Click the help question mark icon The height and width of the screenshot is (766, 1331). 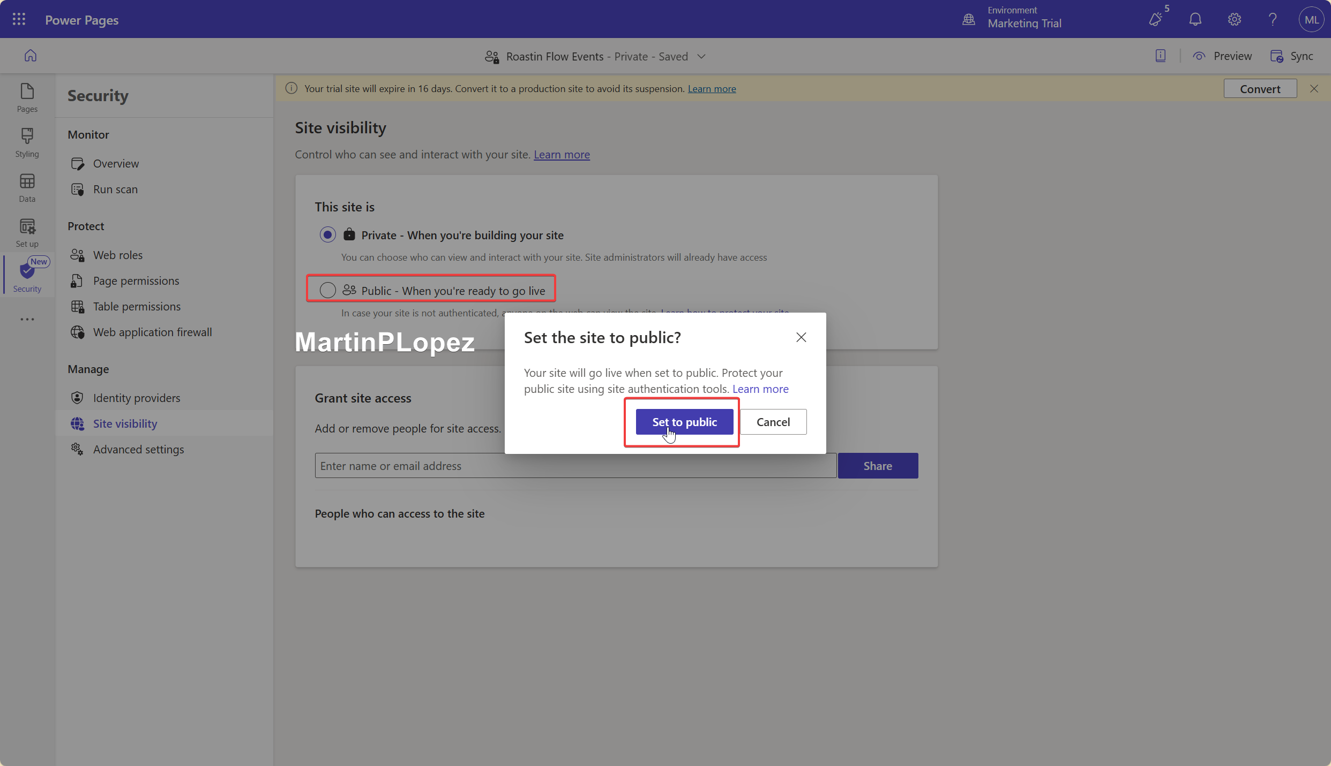click(1273, 20)
